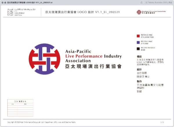
Task: Click the file name ending in 090521.ai in title bar
Action: (30, 2)
